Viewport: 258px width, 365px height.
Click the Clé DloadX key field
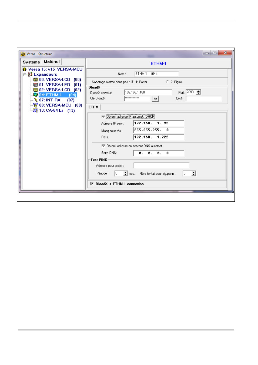click(137, 98)
